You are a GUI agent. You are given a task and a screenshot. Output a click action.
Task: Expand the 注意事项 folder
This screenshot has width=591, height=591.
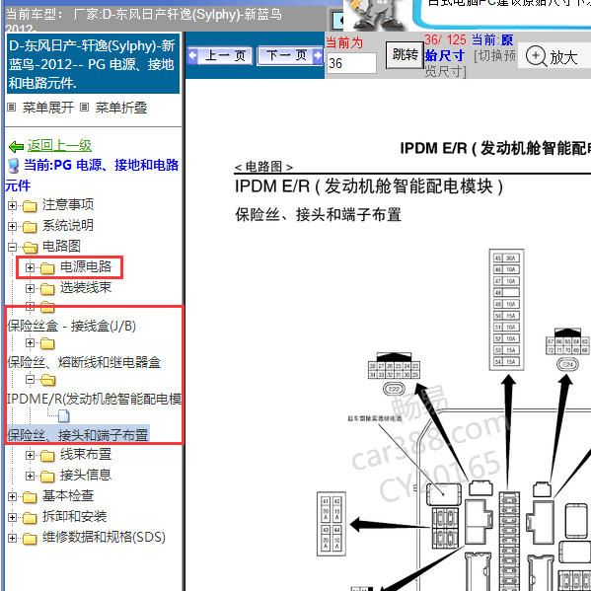pyautogui.click(x=12, y=206)
